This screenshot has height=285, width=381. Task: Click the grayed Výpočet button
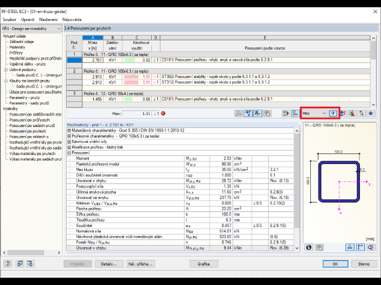78,264
